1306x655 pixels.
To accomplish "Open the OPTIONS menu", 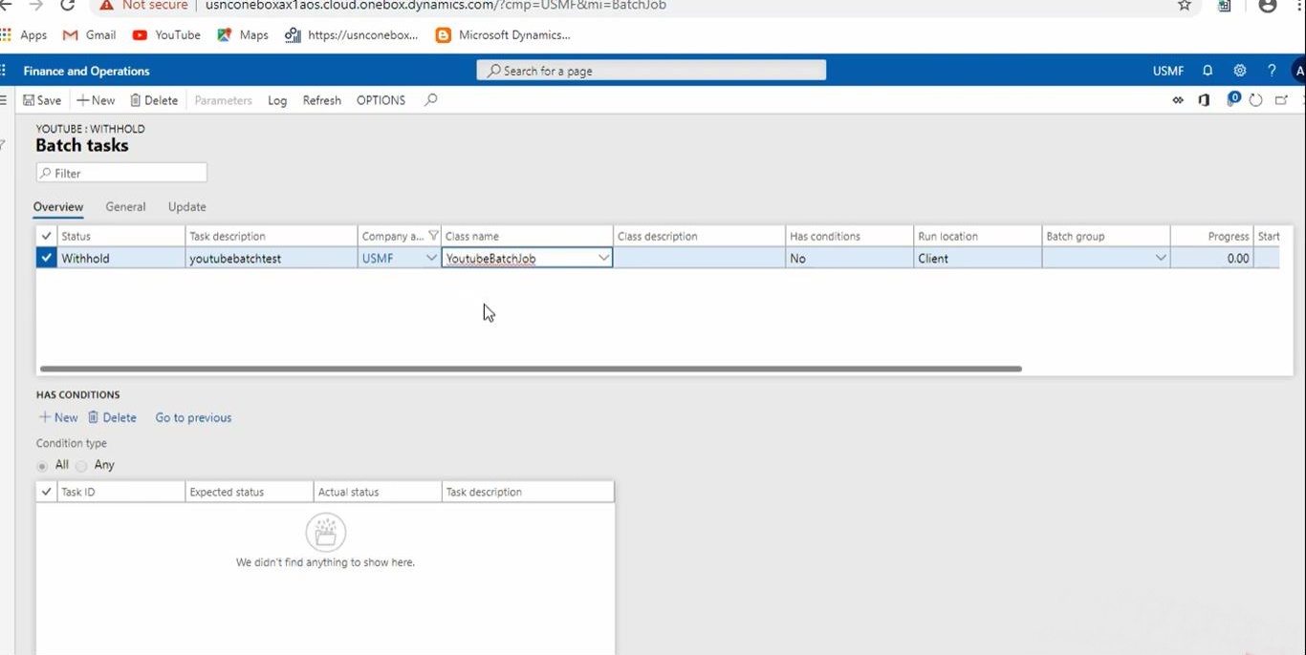I will 380,99.
